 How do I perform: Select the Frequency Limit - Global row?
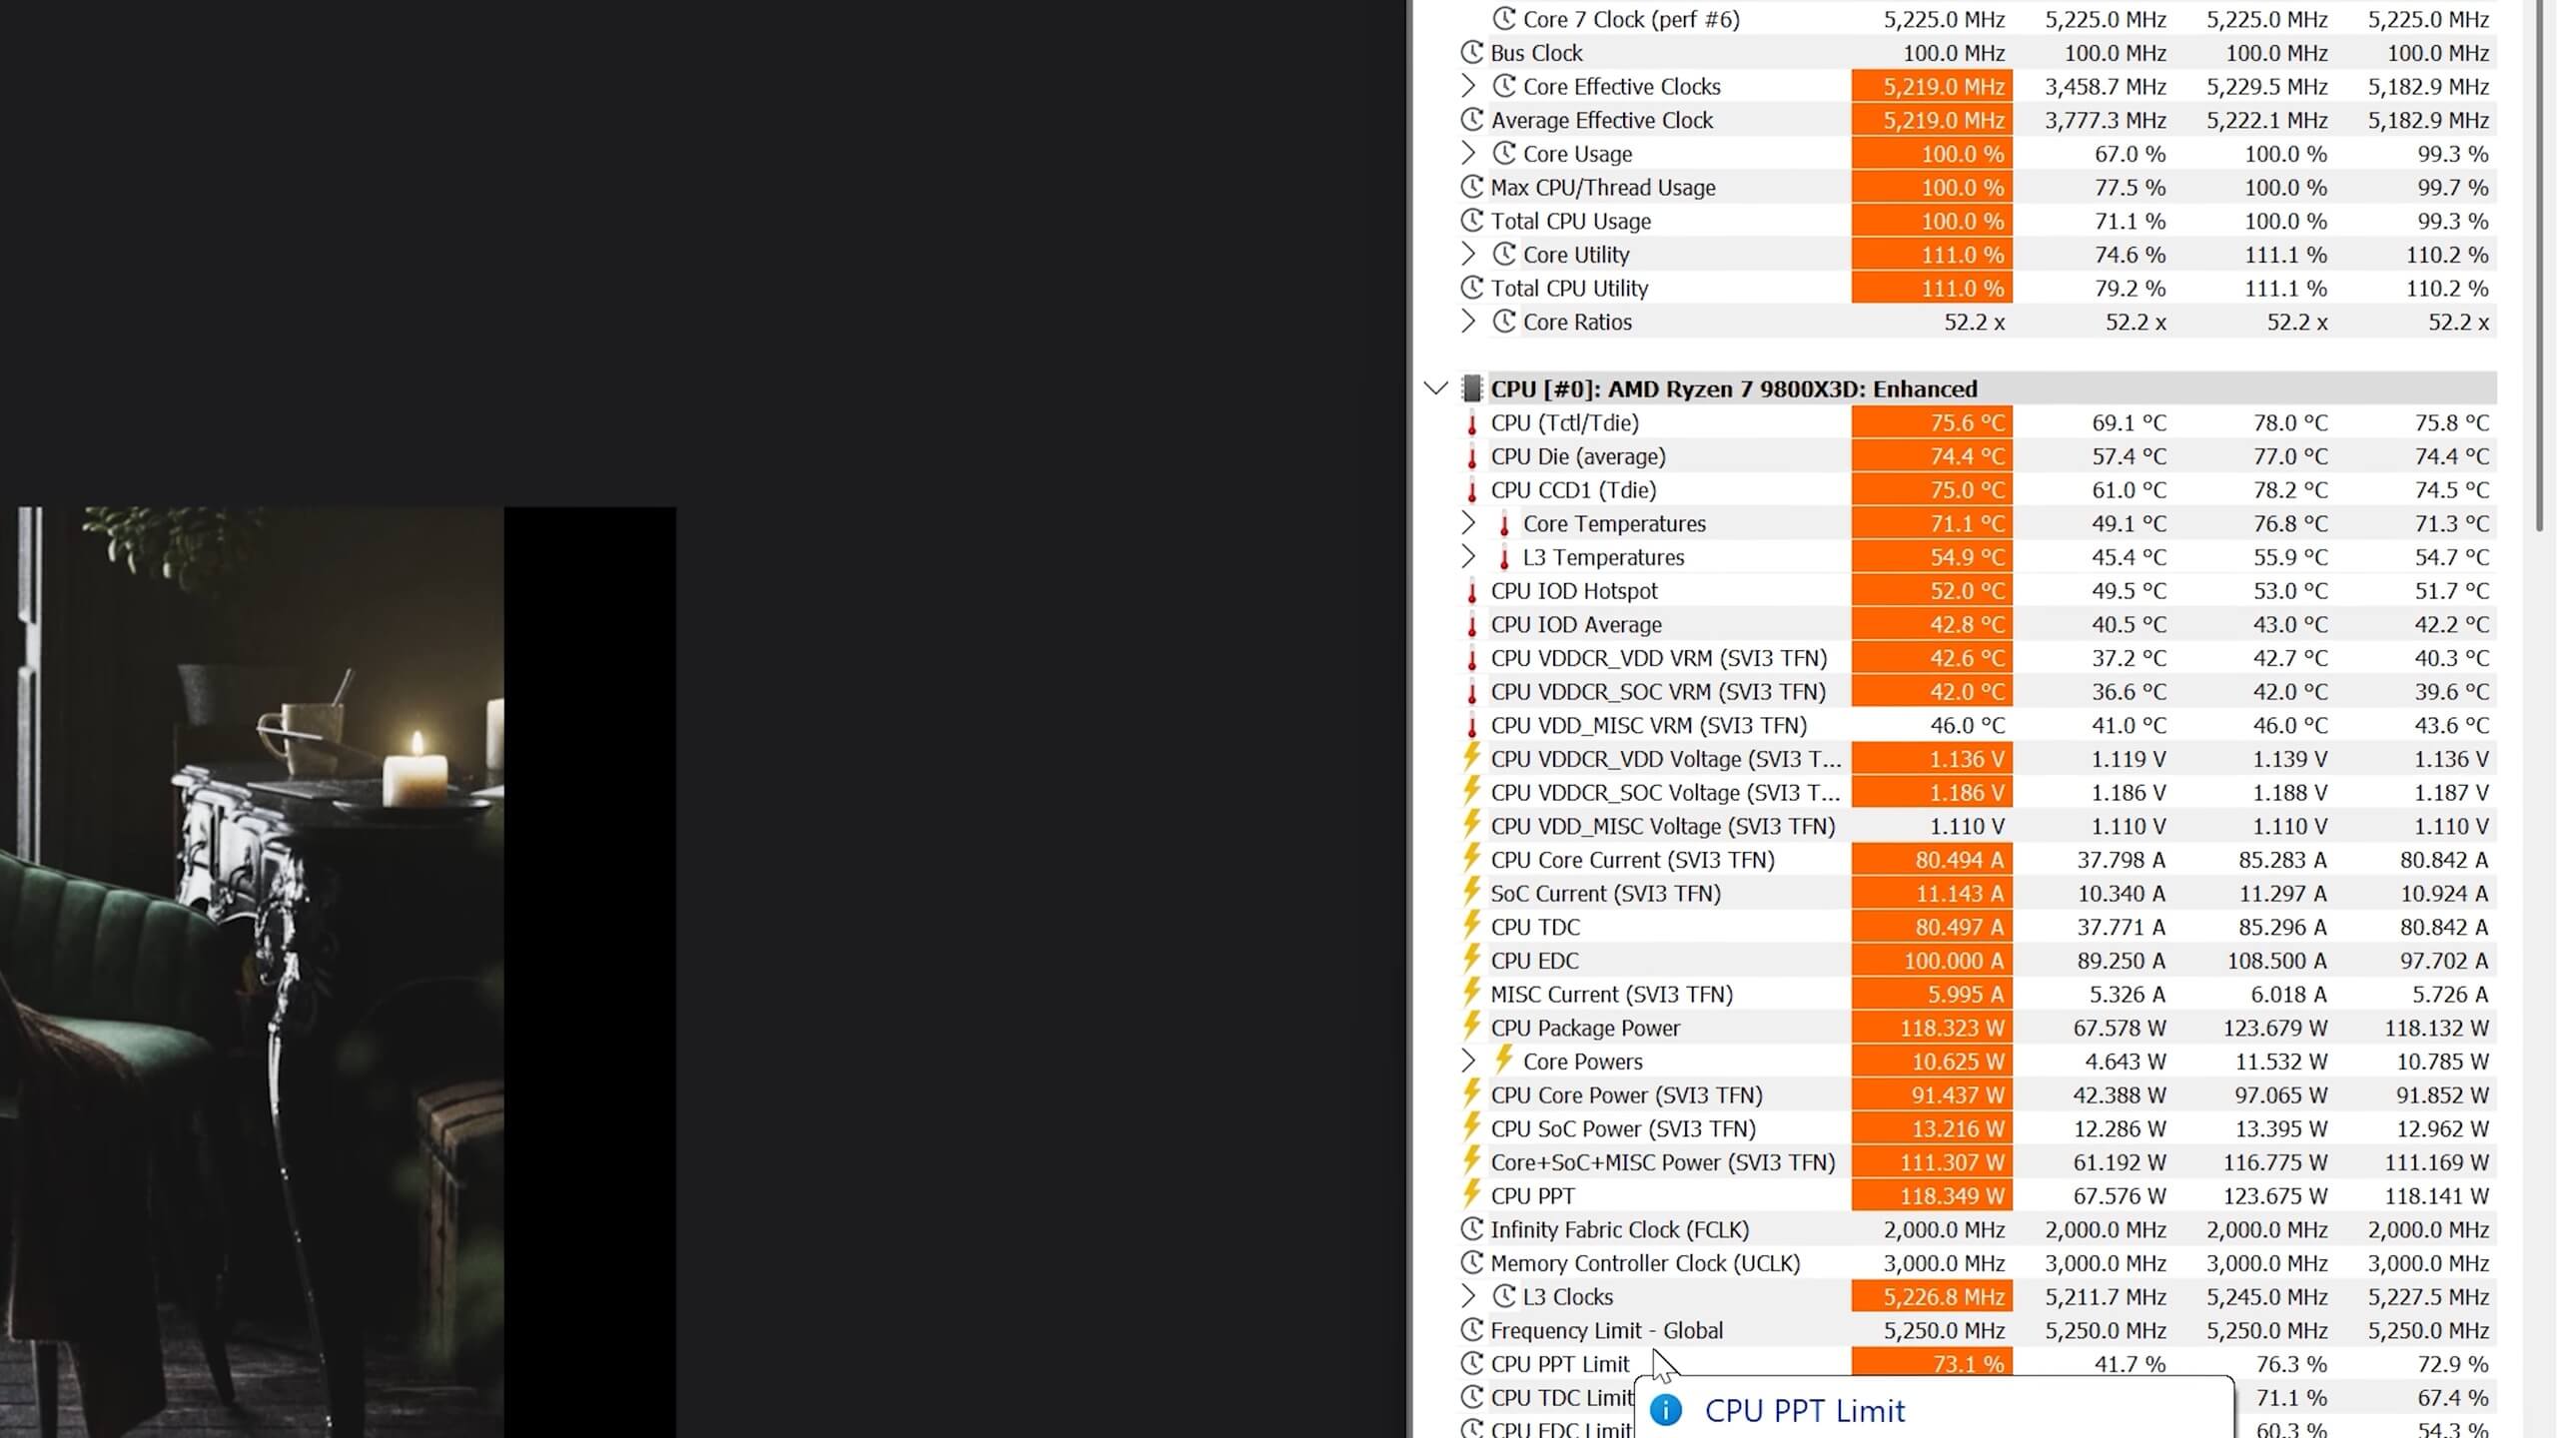(x=1606, y=1330)
